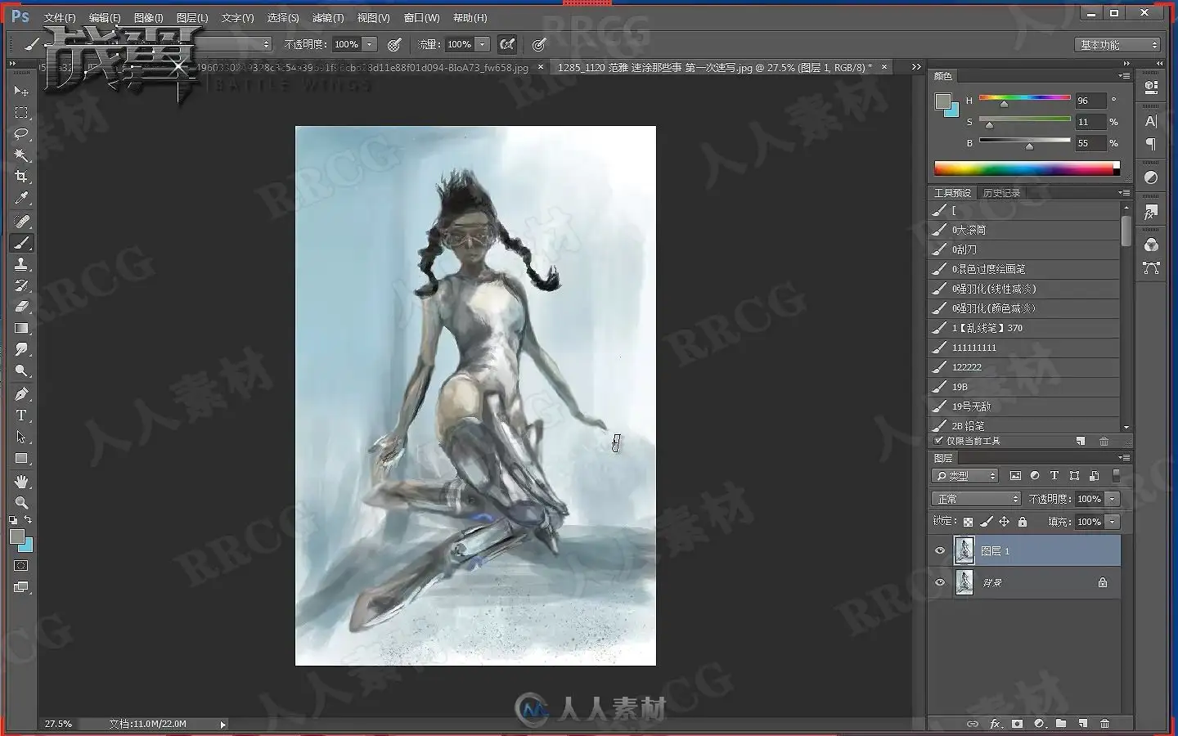Select the Clone Stamp tool
Viewport: 1178px width, 736px height.
click(21, 264)
